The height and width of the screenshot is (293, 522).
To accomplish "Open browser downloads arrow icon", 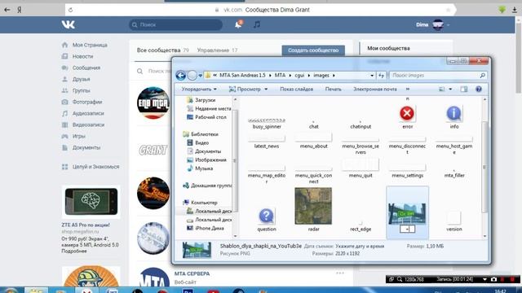I will pos(515,10).
